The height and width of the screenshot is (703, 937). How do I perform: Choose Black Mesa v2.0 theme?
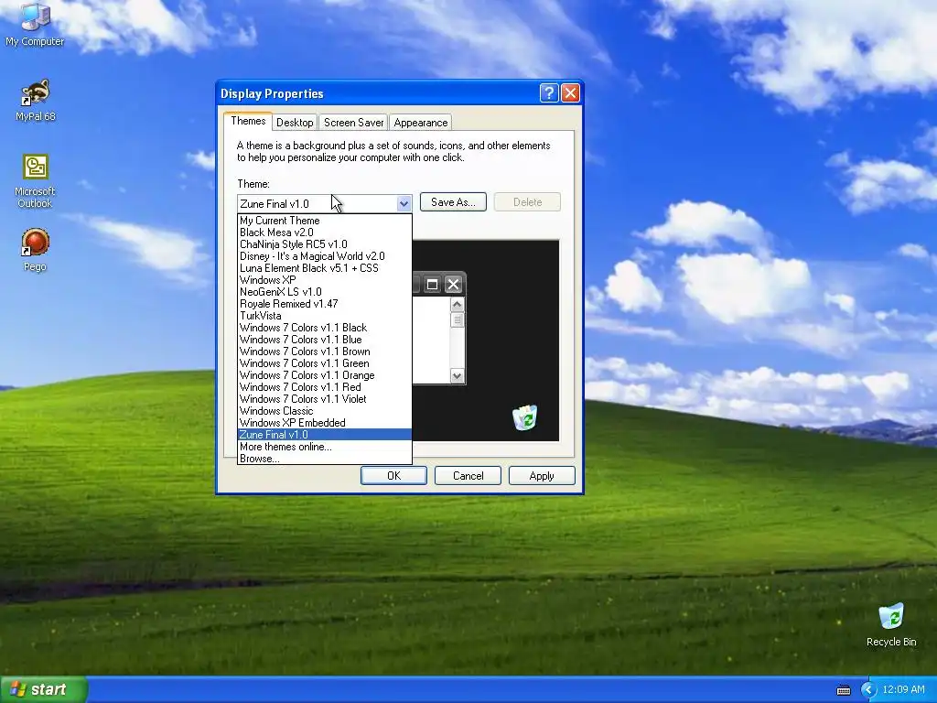pos(325,233)
